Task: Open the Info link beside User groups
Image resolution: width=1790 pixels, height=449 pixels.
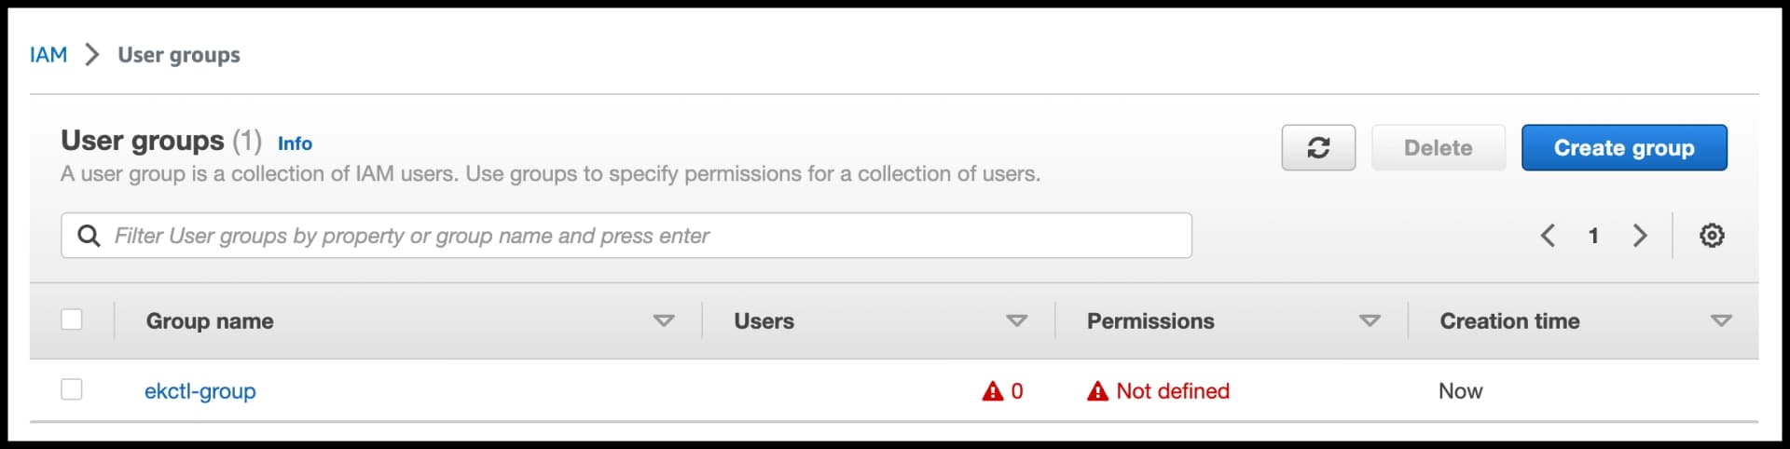Action: (295, 143)
